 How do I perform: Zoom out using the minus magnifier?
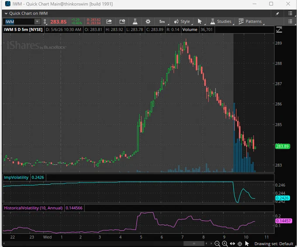[217, 244]
